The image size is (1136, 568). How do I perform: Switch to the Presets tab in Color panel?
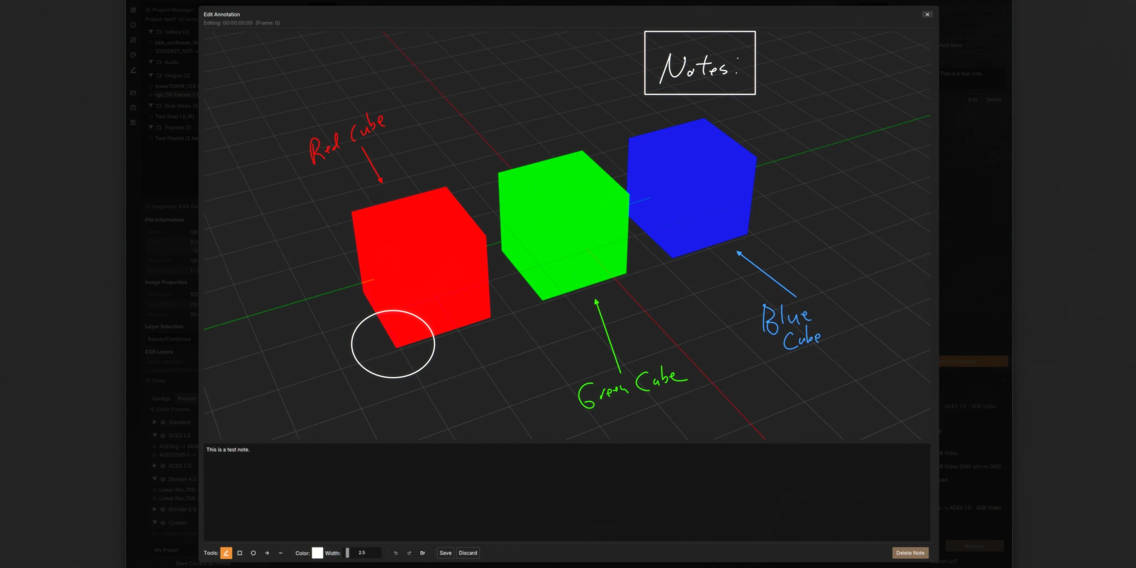[186, 398]
